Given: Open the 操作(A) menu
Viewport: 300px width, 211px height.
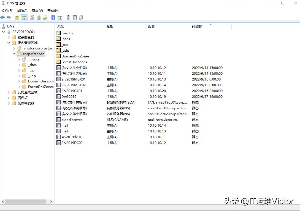Looking at the screenshot, I should pos(22,10).
